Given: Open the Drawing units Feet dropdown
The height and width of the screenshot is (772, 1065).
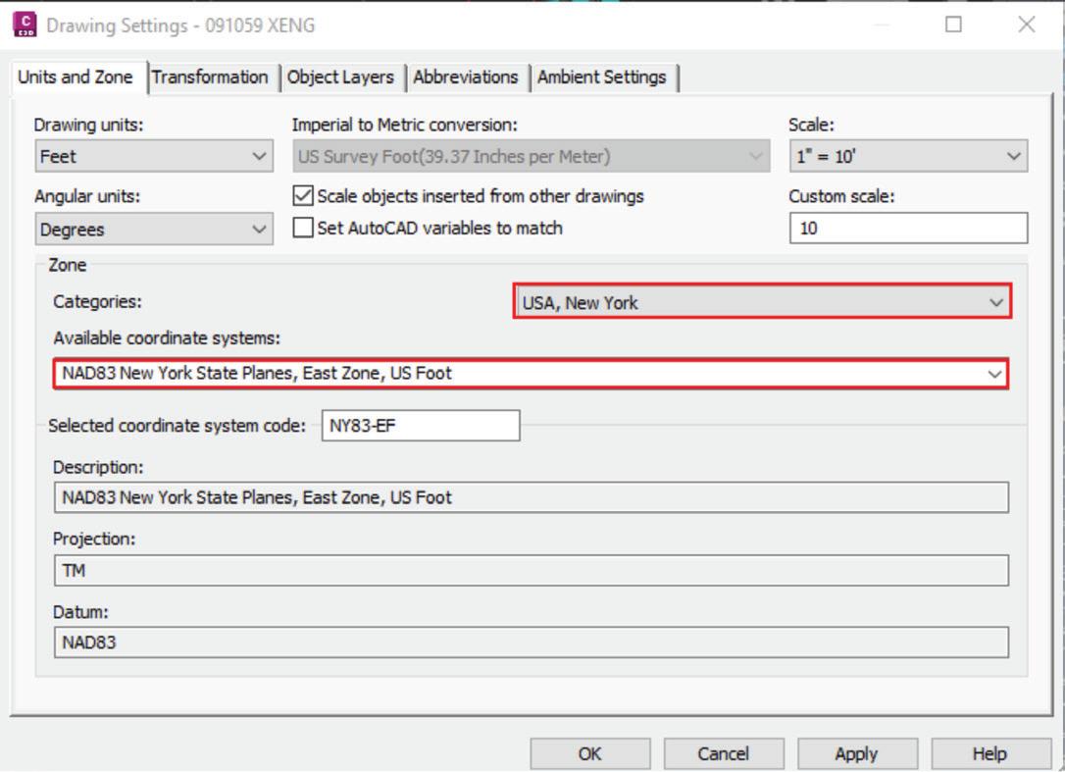Looking at the screenshot, I should (x=154, y=156).
